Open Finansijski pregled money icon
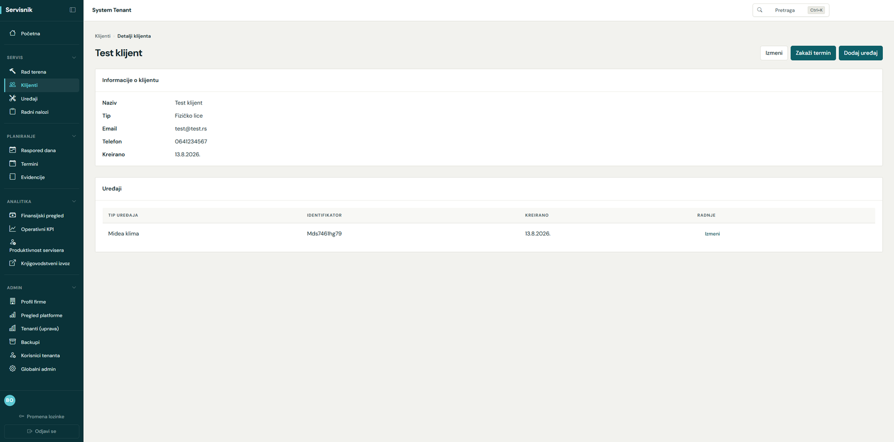 point(12,215)
